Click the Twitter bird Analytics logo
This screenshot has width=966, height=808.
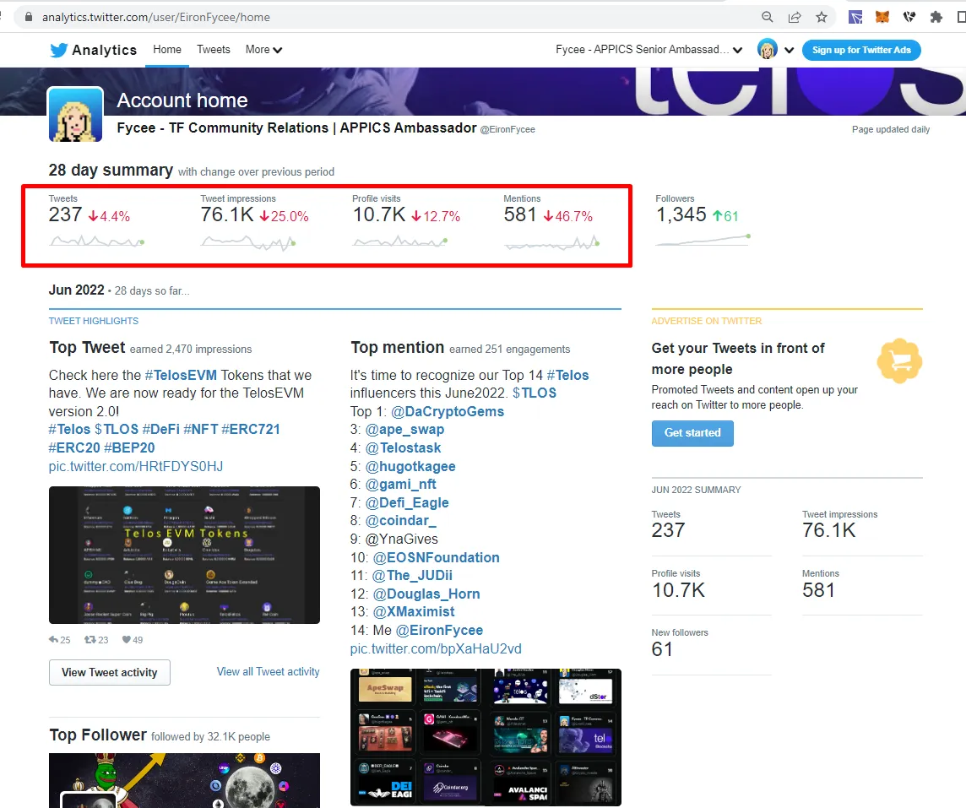point(93,50)
